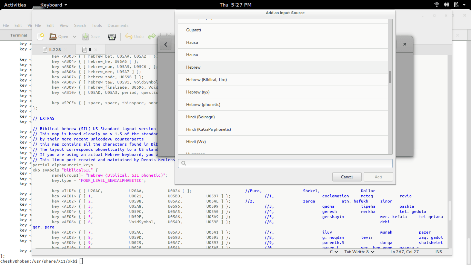Change Tab Width: 8 setting
The image size is (471, 265).
tap(359, 252)
